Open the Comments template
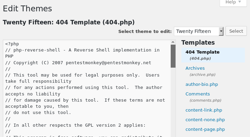This screenshot has width=250, height=137. pyautogui.click(x=198, y=94)
